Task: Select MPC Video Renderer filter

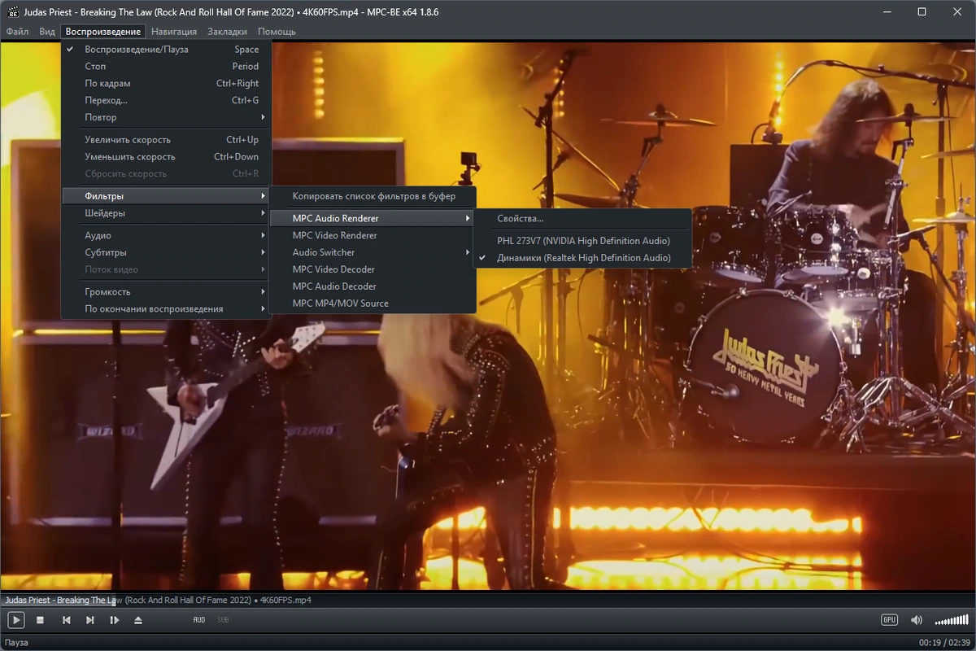Action: [373, 235]
